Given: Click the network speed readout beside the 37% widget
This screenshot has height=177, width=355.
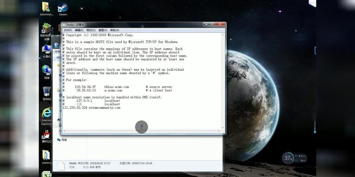Looking at the screenshot, I should (301, 158).
